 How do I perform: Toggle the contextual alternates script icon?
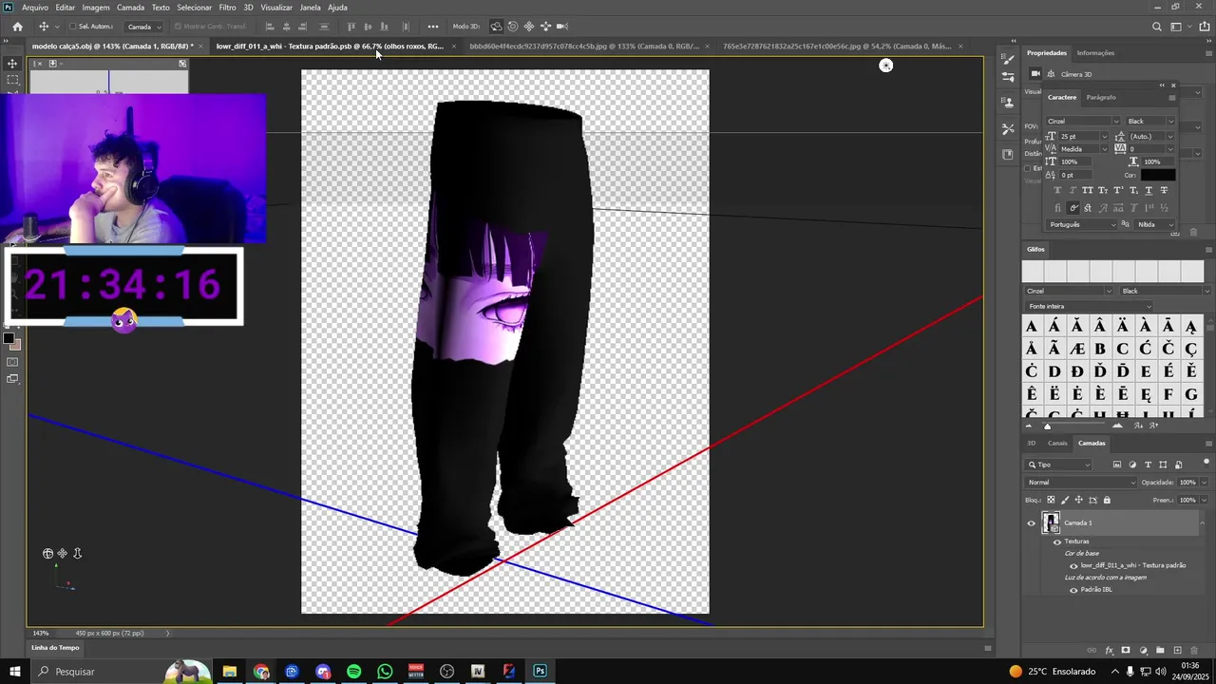(x=1073, y=208)
